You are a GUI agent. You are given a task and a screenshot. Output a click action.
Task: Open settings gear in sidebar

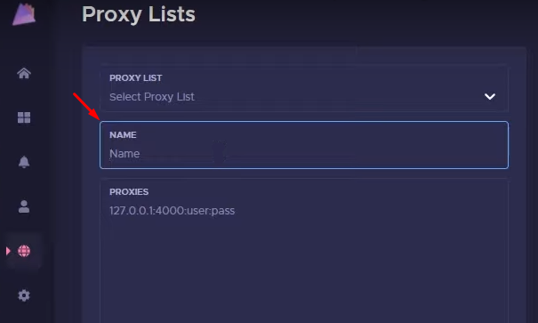coord(24,295)
